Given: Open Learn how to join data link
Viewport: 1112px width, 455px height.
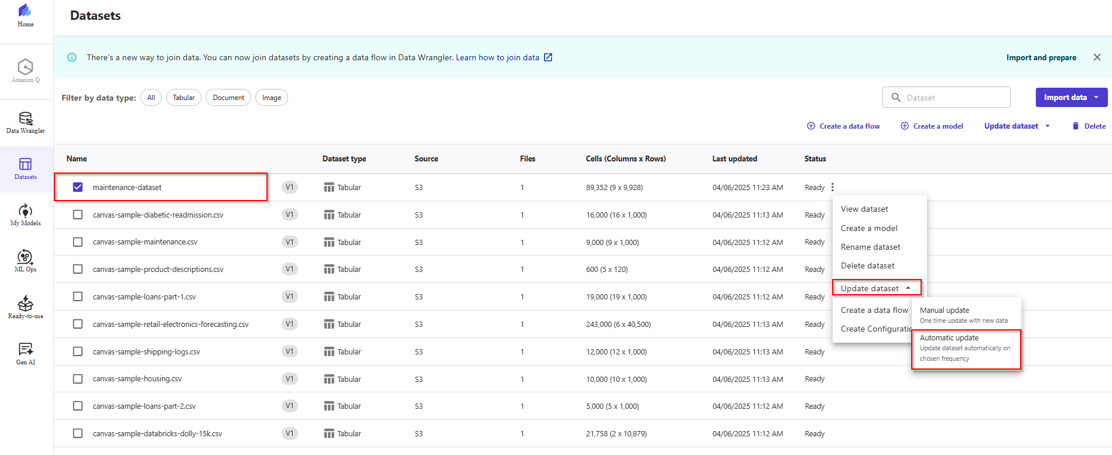Looking at the screenshot, I should [x=498, y=57].
